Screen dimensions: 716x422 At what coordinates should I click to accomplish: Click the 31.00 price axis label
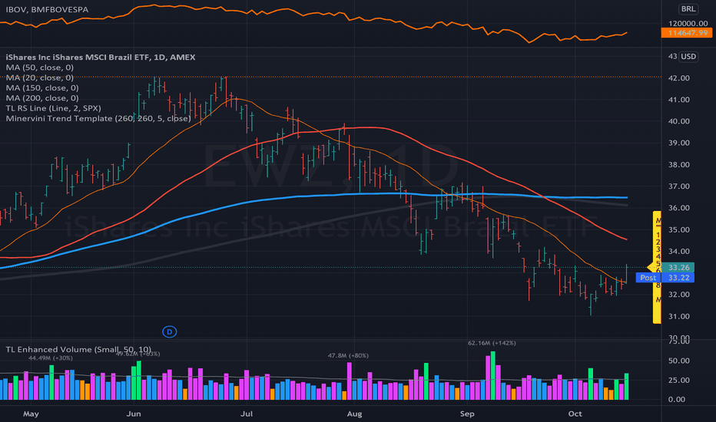tap(678, 316)
